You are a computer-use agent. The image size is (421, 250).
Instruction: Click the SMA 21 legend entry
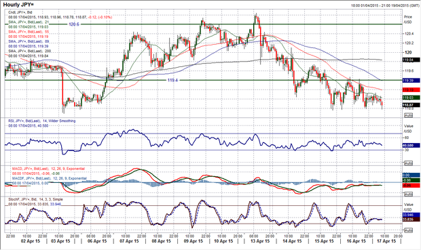click(x=29, y=22)
